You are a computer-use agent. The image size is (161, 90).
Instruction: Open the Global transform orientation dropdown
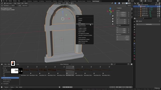59,3
